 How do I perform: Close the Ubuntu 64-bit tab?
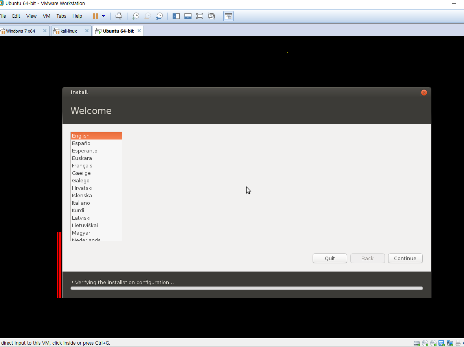pyautogui.click(x=139, y=31)
